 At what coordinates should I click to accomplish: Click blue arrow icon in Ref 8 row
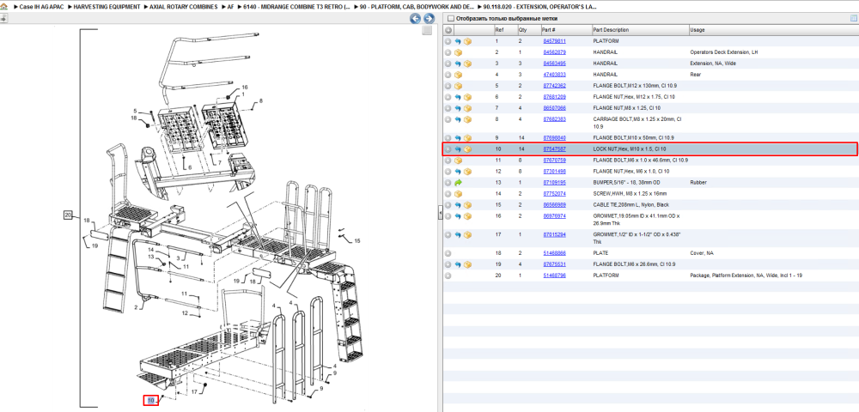click(x=458, y=119)
